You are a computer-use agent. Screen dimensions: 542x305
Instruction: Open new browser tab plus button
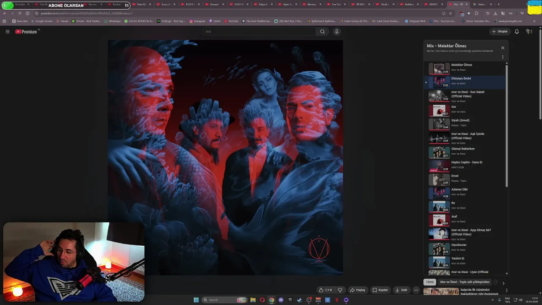pyautogui.click(x=498, y=4)
